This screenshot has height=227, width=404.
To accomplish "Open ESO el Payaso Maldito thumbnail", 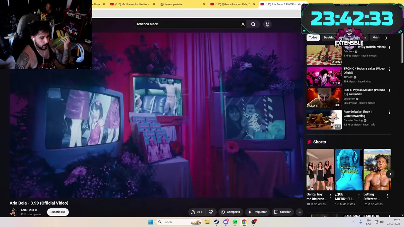I will 324,98.
